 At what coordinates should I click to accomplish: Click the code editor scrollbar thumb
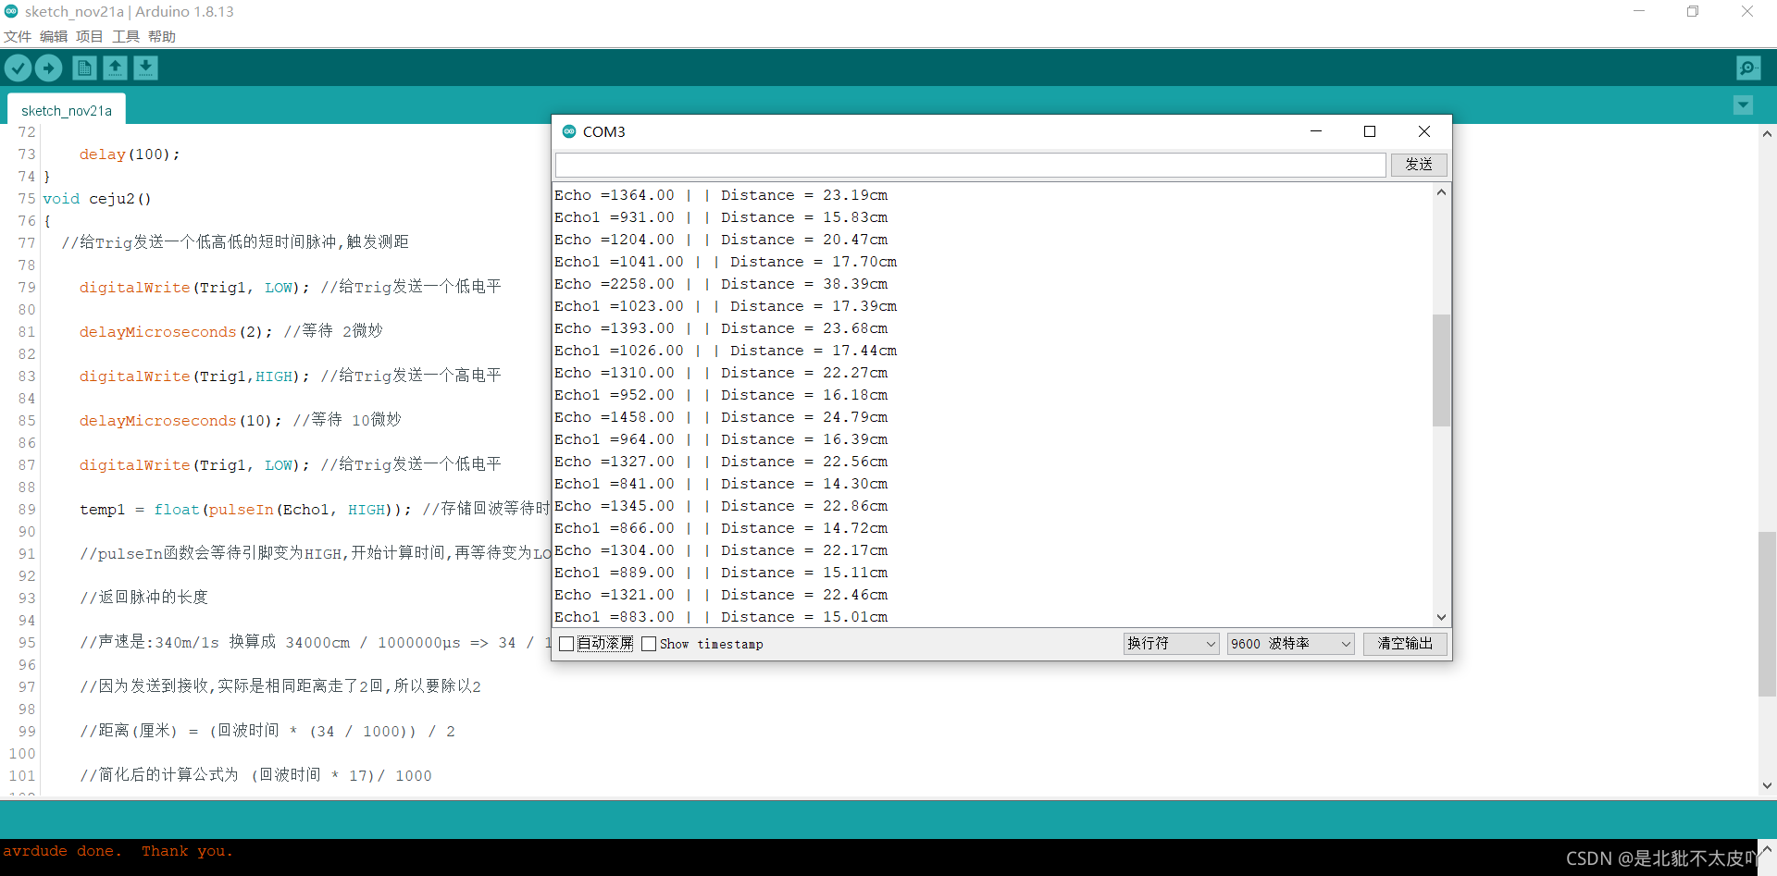pyautogui.click(x=1767, y=614)
